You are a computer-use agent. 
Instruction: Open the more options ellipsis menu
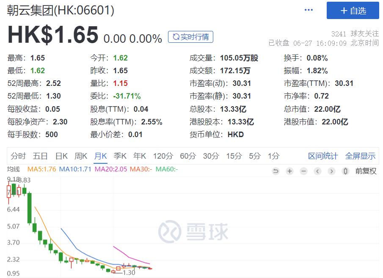(309, 9)
